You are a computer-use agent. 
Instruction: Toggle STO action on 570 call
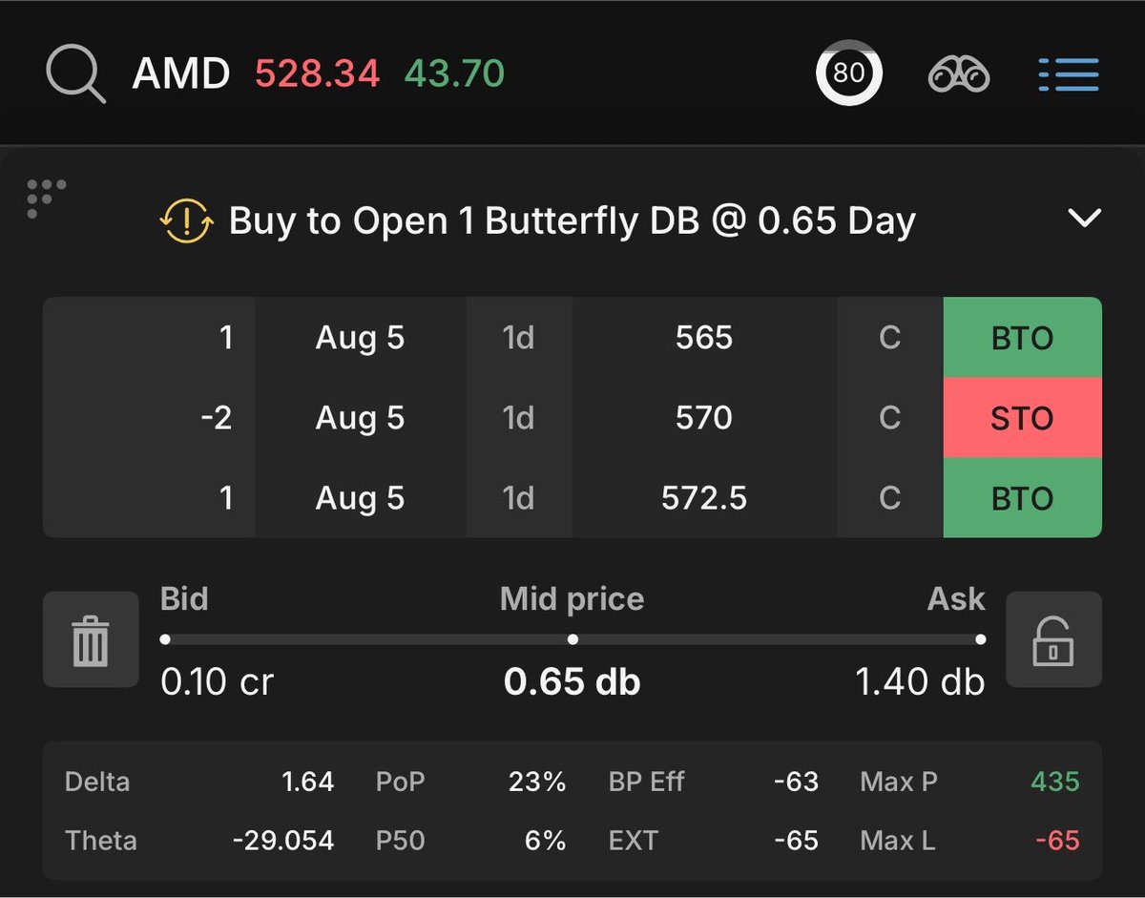pyautogui.click(x=1022, y=418)
